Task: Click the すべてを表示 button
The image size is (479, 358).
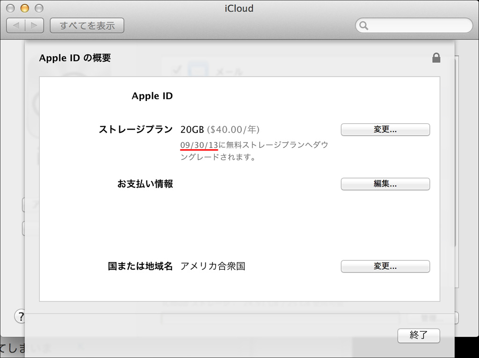Action: point(87,25)
